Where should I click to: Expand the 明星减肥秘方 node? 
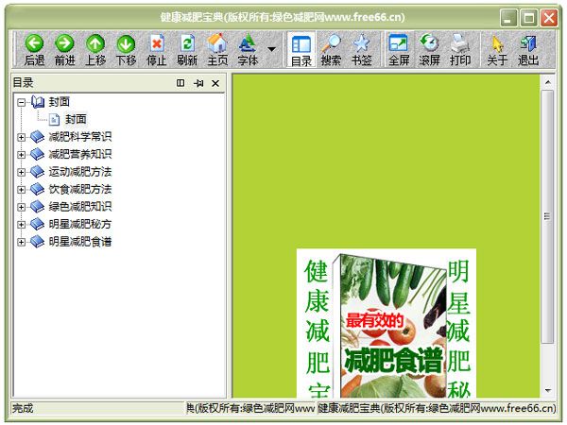pos(22,225)
